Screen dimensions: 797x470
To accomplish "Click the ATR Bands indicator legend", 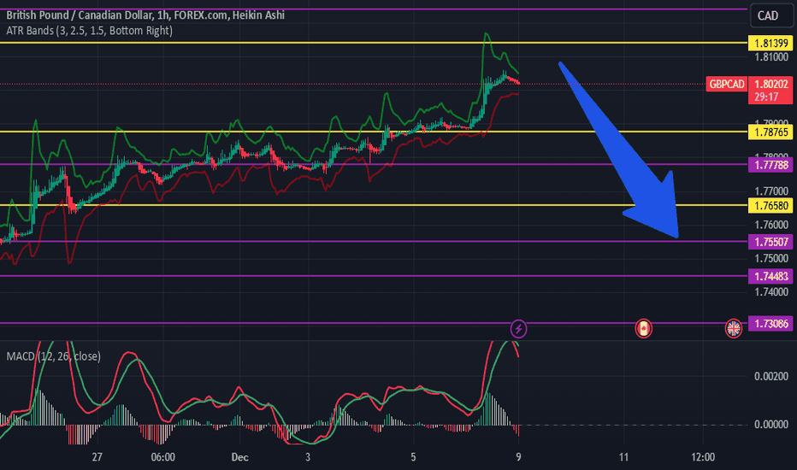I will 90,31.
